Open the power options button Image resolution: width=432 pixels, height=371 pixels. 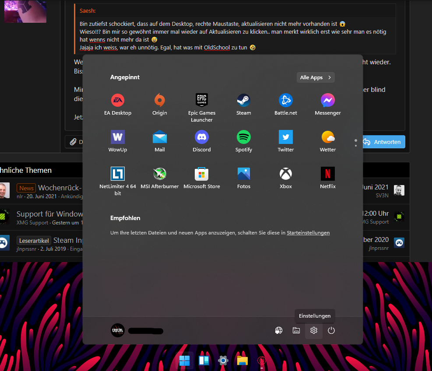tap(331, 330)
